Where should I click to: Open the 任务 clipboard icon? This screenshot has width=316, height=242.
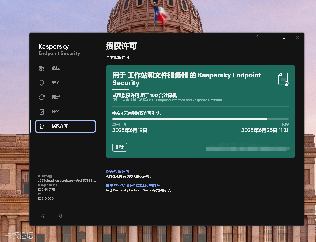(42, 112)
